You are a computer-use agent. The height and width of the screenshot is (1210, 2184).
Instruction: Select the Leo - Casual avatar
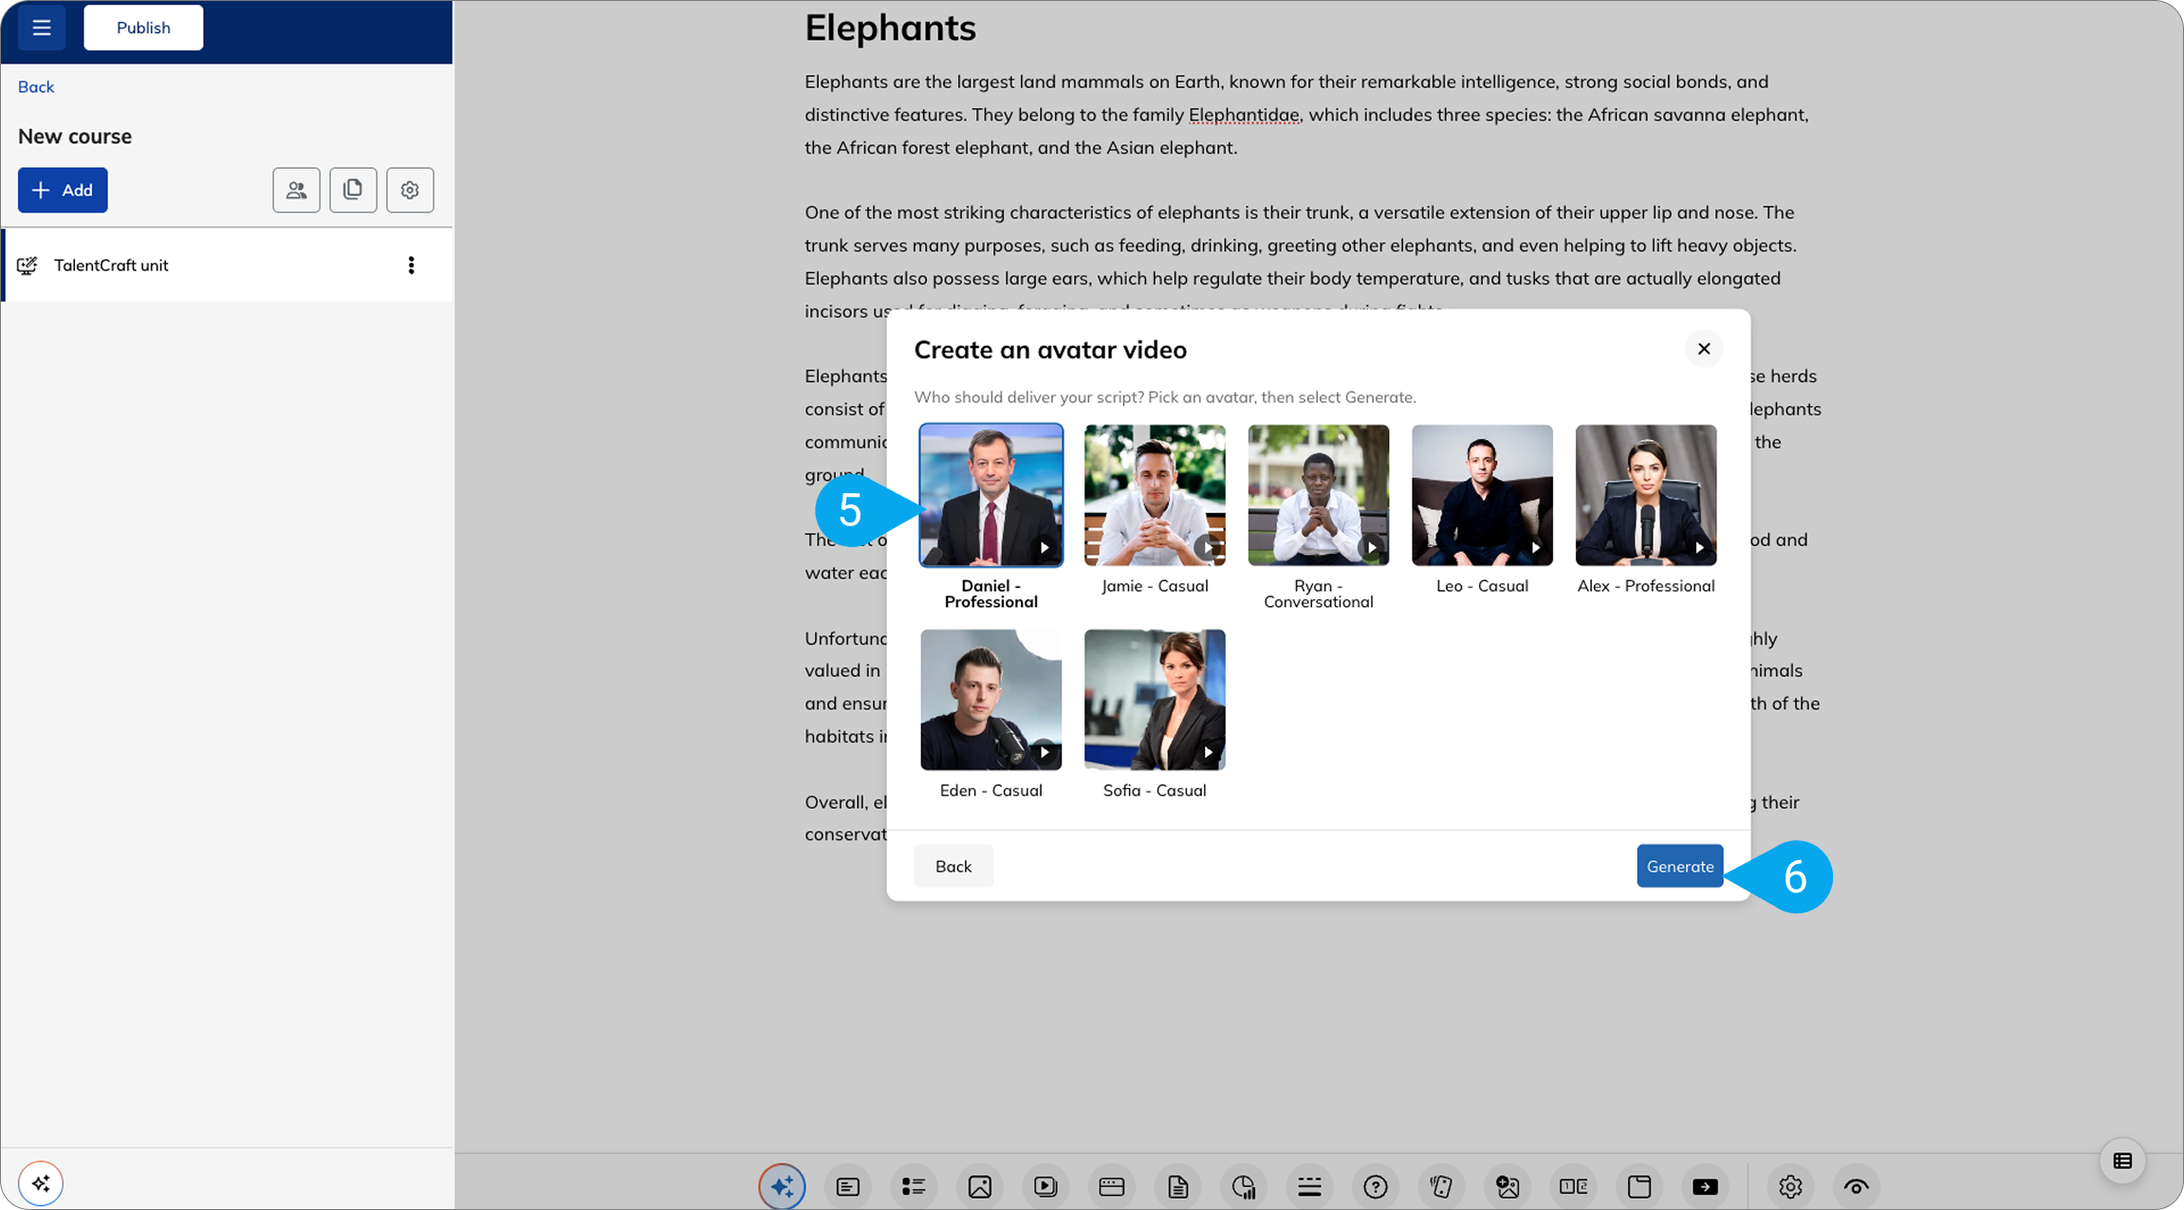[1482, 495]
